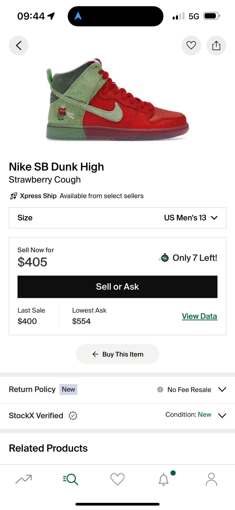Open the notifications bell
235x510 pixels.
[x=164, y=479]
